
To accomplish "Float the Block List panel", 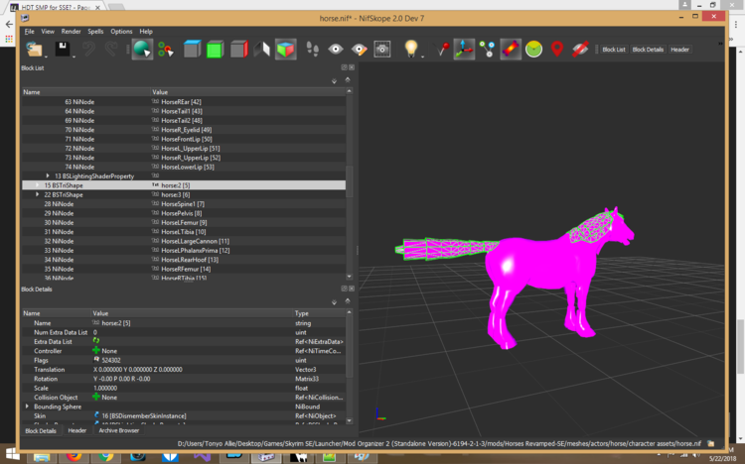I will 344,67.
